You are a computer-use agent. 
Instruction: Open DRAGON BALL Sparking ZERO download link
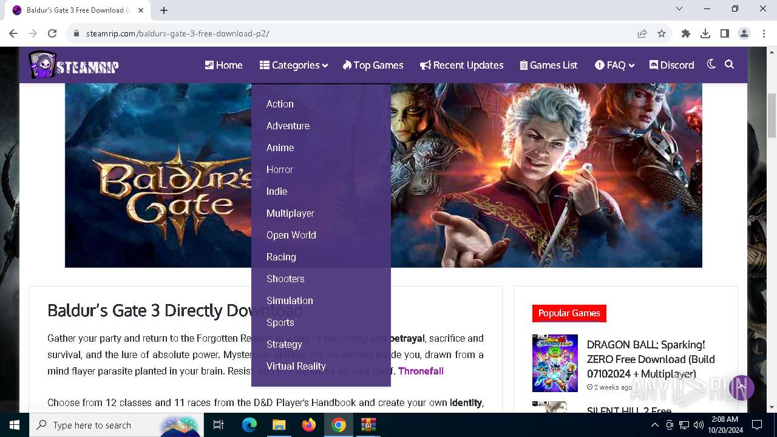(651, 359)
